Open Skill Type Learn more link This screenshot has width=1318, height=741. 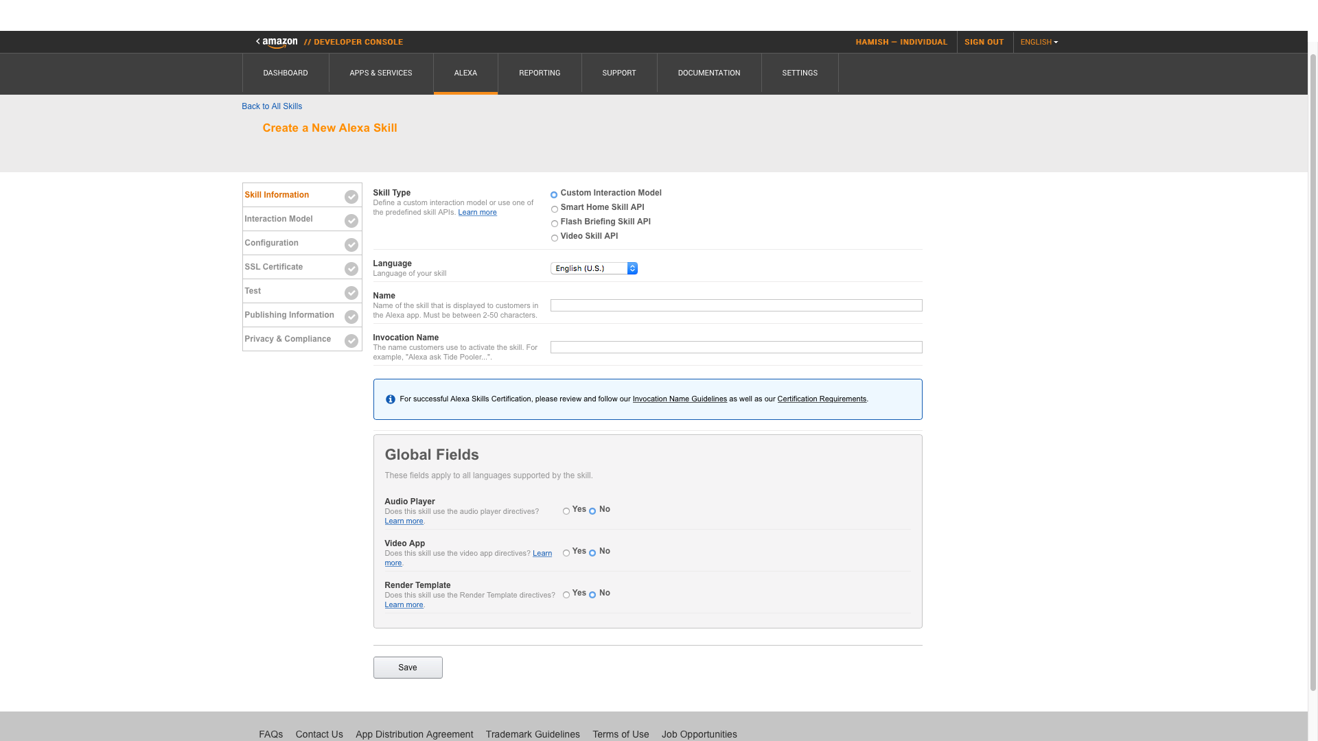click(477, 213)
